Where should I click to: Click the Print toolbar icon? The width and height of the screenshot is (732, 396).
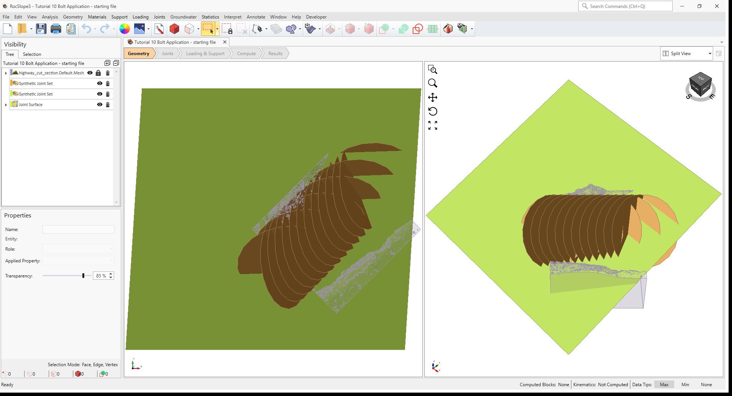point(56,29)
